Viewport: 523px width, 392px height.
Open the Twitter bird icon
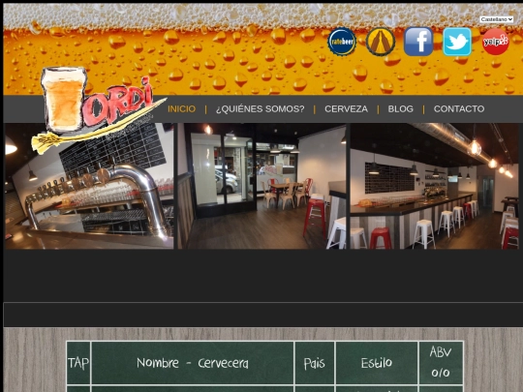point(457,42)
